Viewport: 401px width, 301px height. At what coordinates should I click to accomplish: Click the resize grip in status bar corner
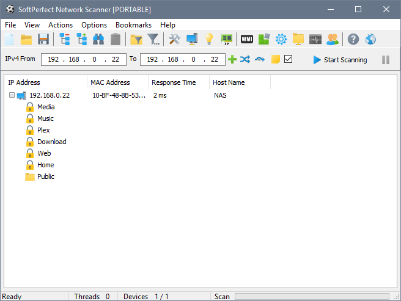click(x=397, y=297)
